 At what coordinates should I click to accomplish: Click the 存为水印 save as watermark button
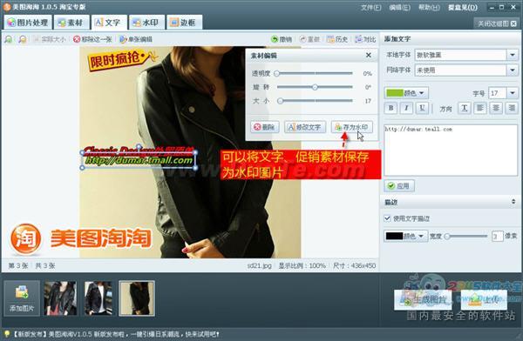(x=351, y=127)
